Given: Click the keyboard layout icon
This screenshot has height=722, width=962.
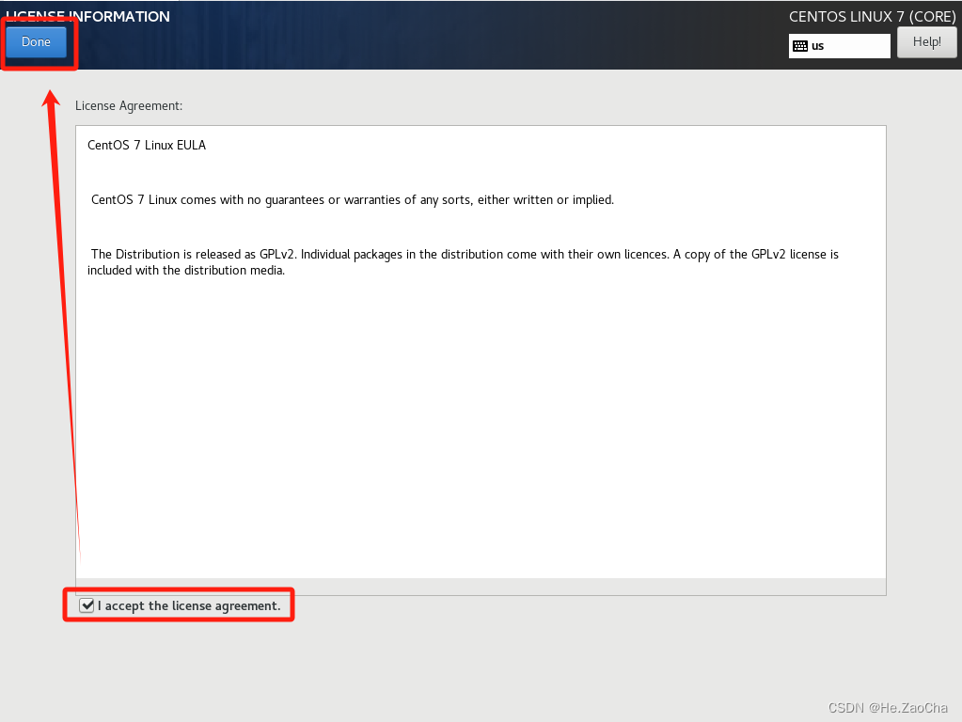Looking at the screenshot, I should pos(800,46).
